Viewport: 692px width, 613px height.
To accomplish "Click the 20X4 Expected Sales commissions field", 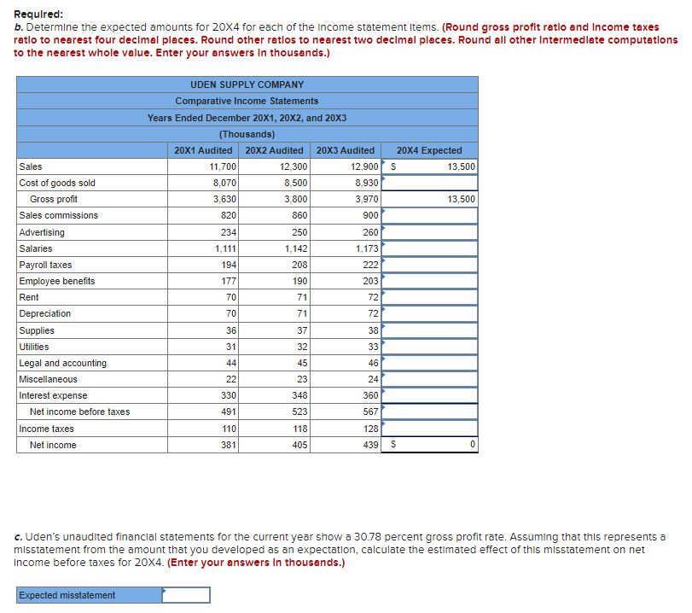I will (x=429, y=215).
